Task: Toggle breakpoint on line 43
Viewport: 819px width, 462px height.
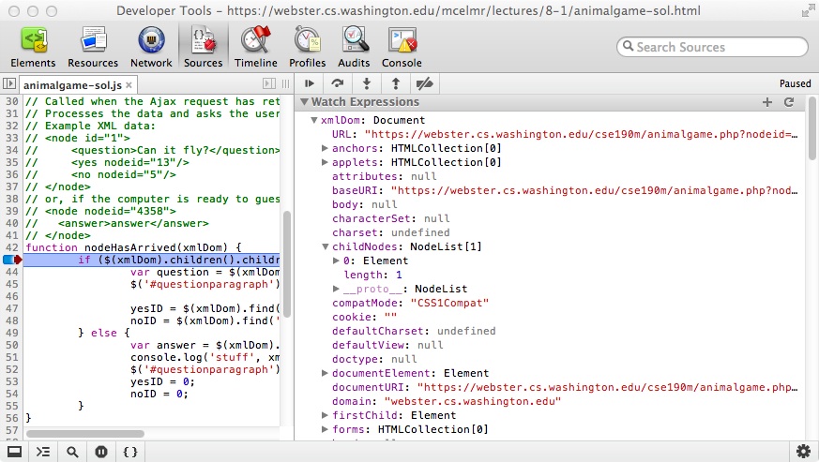Action: pos(11,260)
